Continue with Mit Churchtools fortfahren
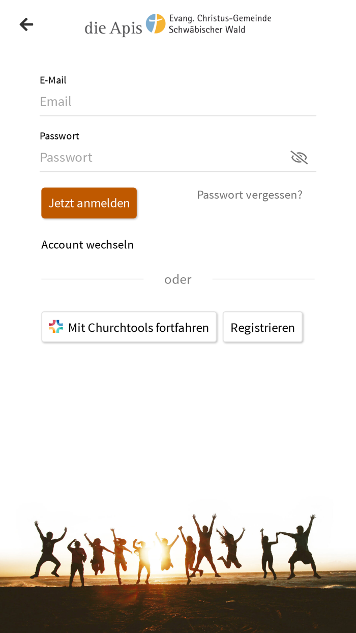This screenshot has width=356, height=633. click(x=129, y=327)
